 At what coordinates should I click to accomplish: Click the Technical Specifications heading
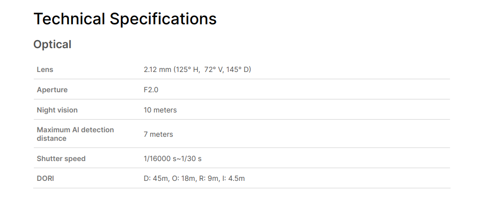pos(125,19)
